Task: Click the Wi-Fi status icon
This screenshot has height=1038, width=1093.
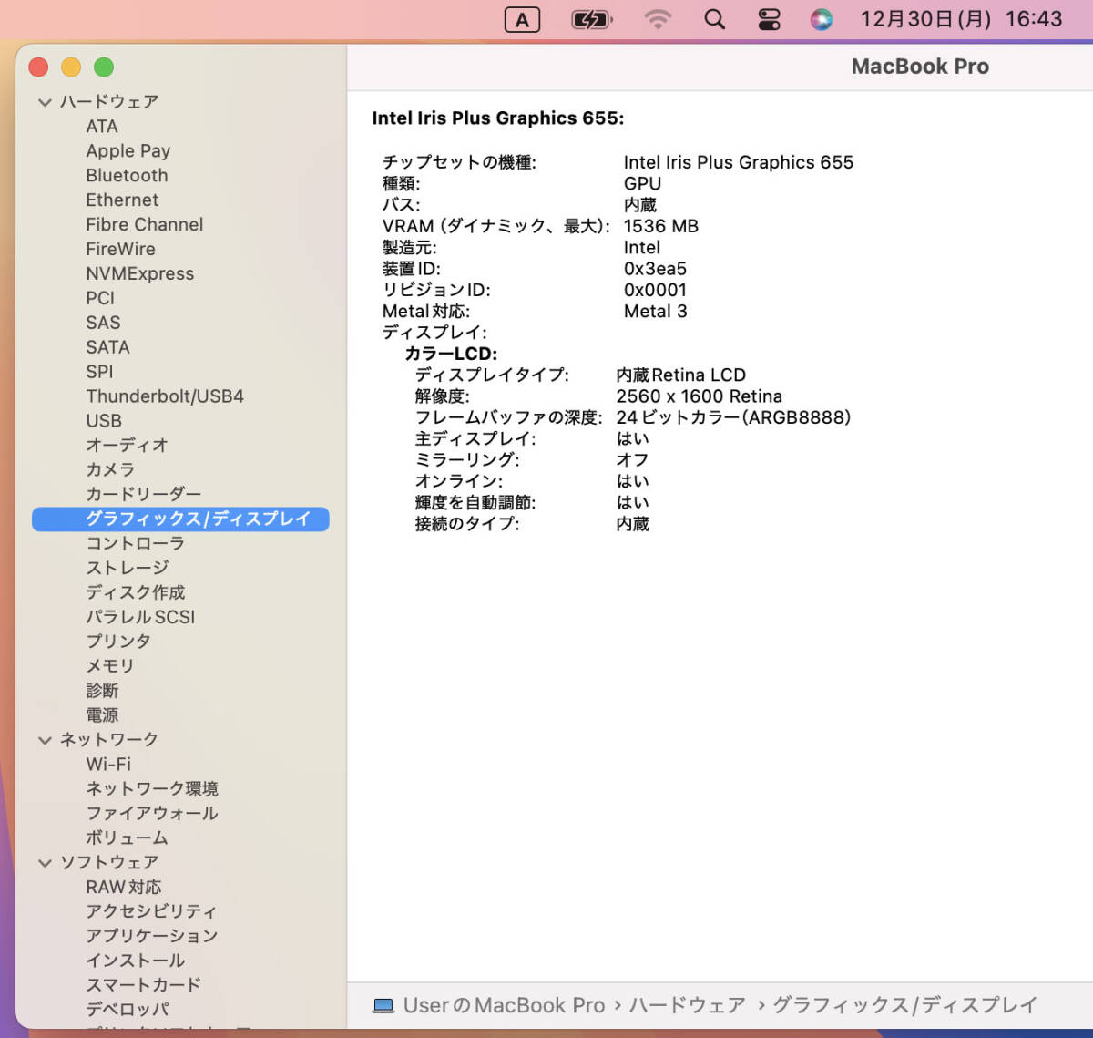Action: click(658, 19)
